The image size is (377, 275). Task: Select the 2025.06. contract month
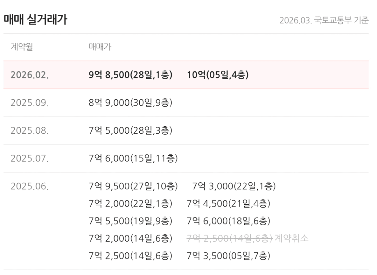(x=30, y=186)
